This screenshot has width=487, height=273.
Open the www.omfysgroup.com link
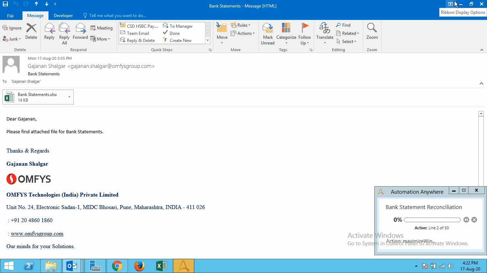(37, 234)
